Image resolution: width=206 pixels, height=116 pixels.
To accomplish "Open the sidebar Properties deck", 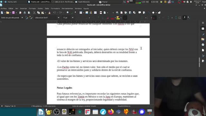I will click(x=203, y=28).
